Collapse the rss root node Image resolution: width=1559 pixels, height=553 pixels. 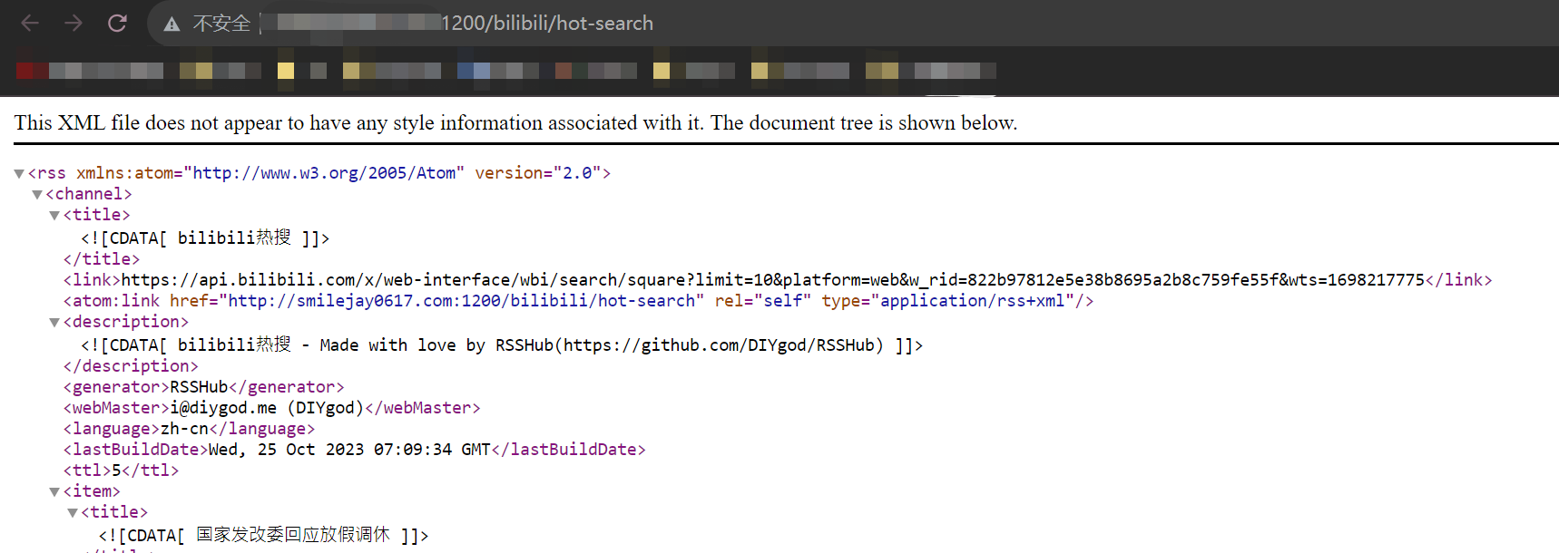[19, 173]
